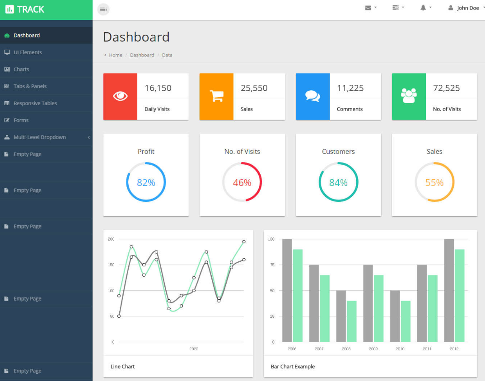The height and width of the screenshot is (381, 485).
Task: Click the blue Comments speech bubbles icon
Action: (x=312, y=96)
